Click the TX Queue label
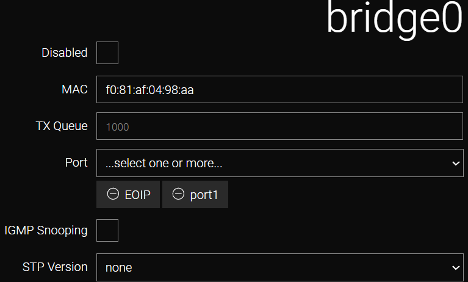 (62, 126)
